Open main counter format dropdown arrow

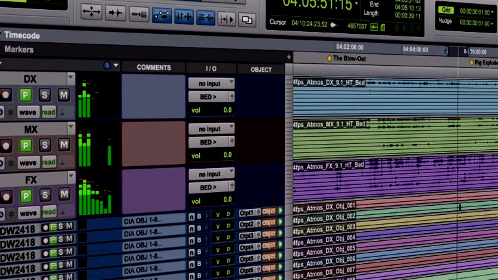click(x=356, y=4)
